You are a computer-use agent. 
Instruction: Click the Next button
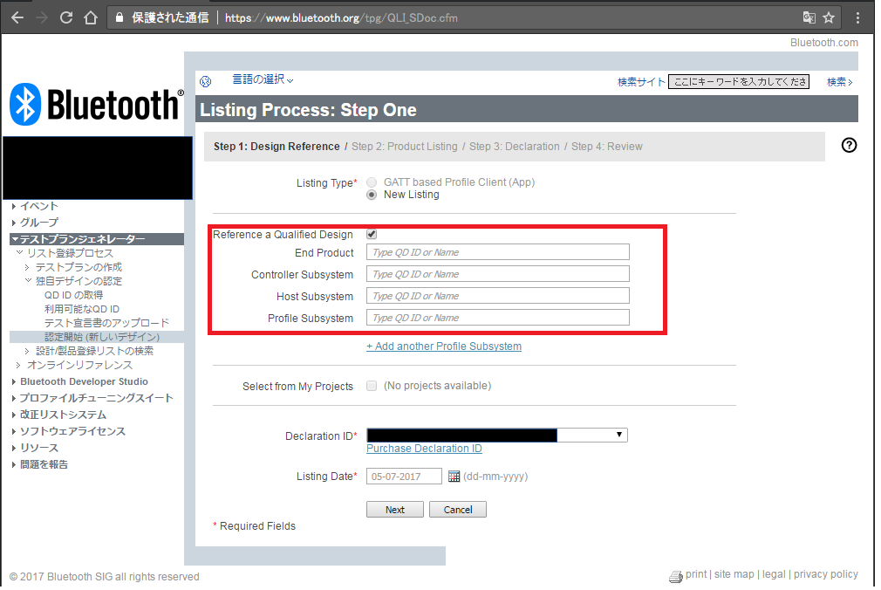click(x=395, y=510)
